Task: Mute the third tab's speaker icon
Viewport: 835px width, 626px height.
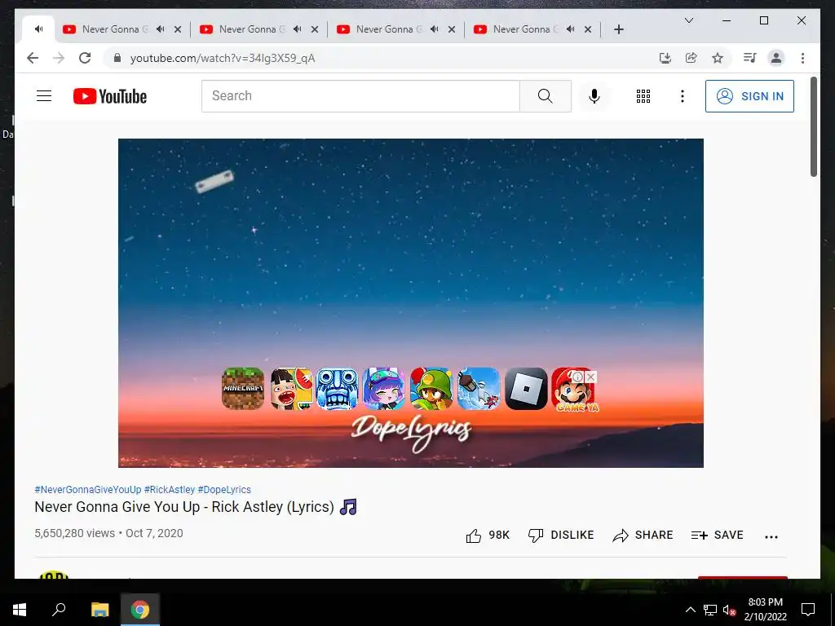Action: click(x=297, y=29)
